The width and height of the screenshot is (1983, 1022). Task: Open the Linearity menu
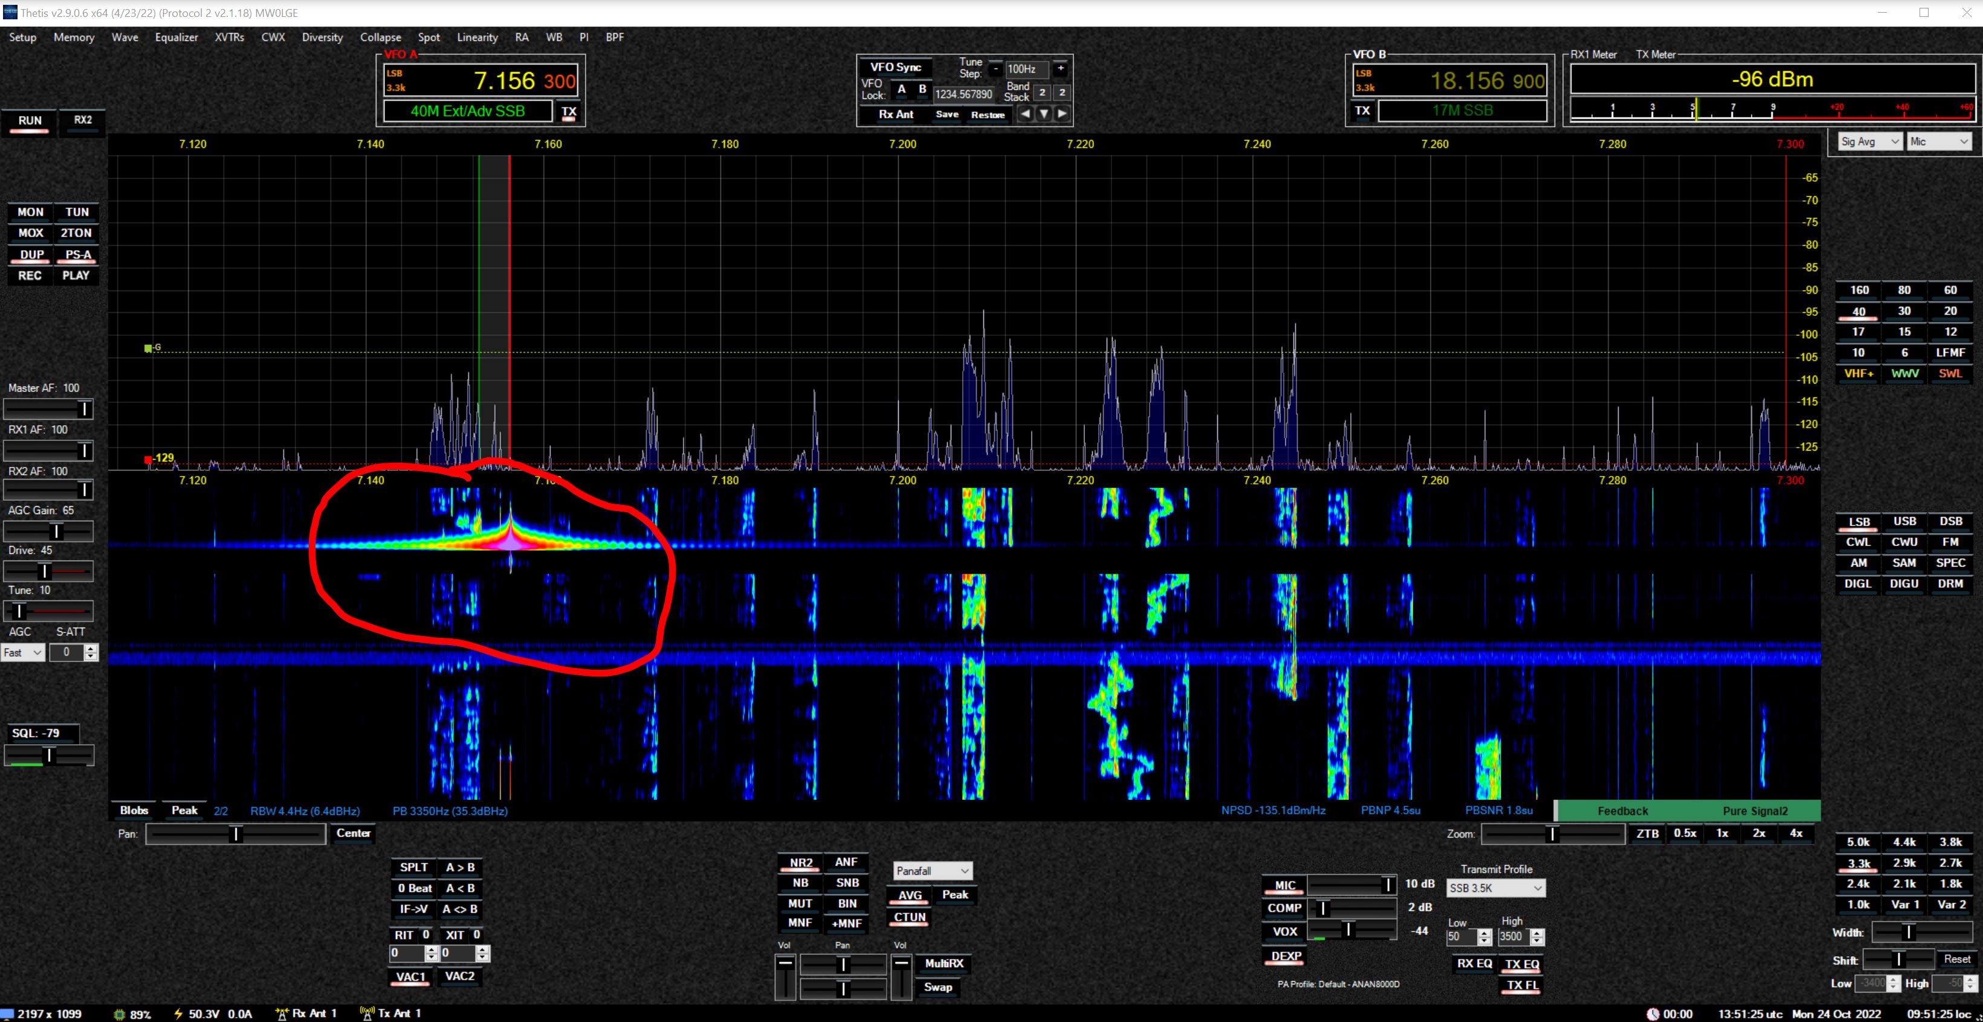[x=477, y=37]
